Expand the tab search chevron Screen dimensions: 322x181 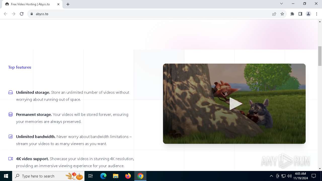(x=281, y=4)
